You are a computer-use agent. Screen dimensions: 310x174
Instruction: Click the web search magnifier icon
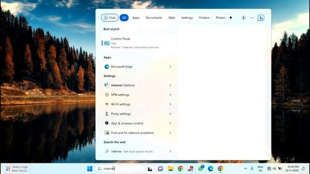pyautogui.click(x=107, y=151)
